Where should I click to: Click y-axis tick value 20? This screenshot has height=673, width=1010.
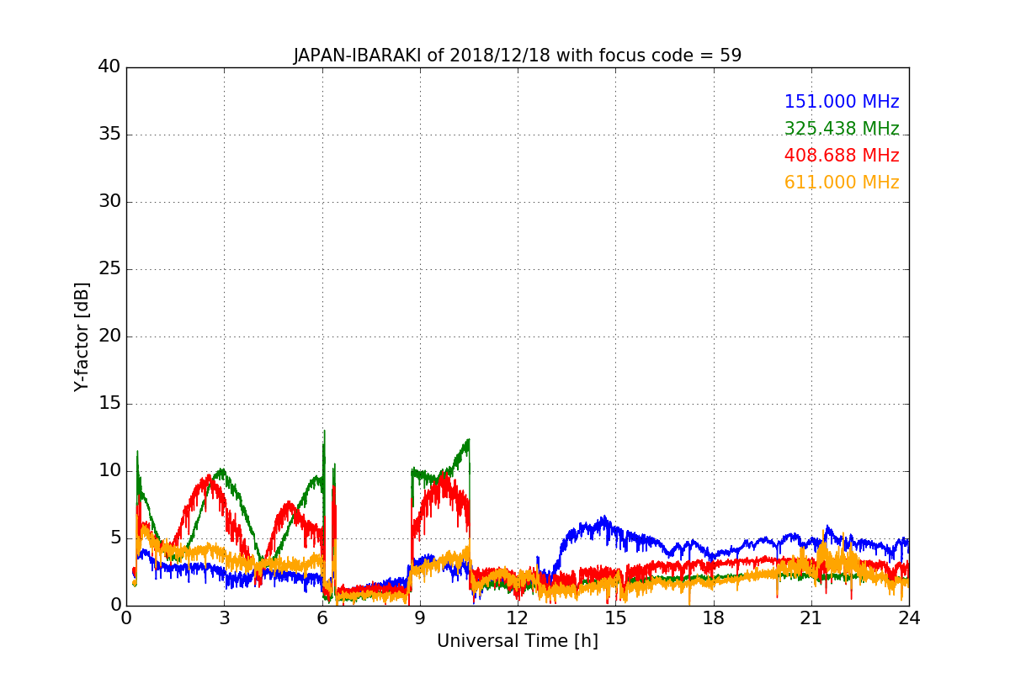109,336
